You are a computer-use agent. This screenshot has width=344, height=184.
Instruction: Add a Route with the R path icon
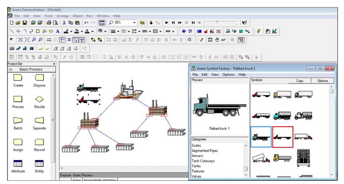56,49
